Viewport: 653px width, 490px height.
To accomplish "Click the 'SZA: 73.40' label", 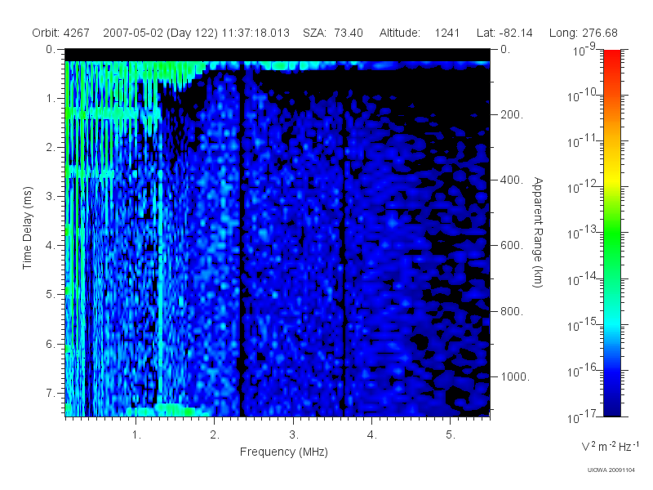I will (x=333, y=33).
